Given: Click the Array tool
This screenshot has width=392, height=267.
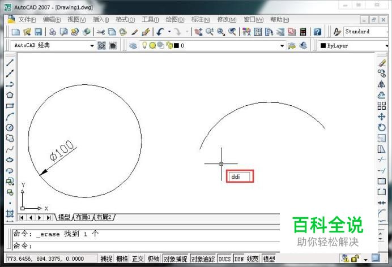Looking at the screenshot, I should coord(381,106).
